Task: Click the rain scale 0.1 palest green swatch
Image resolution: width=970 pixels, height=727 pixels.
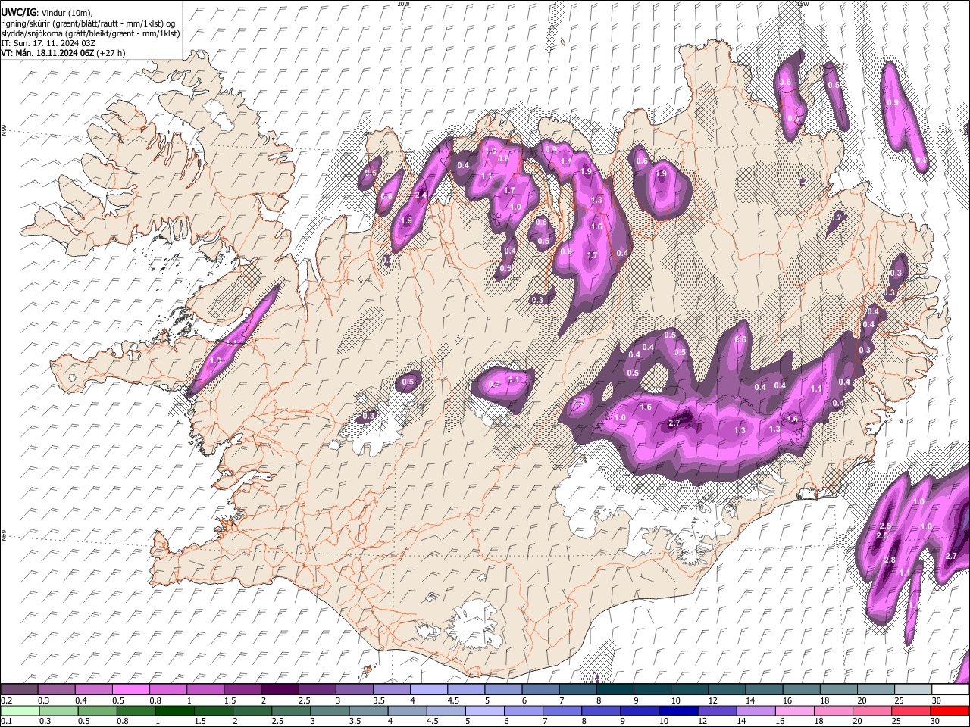Action: 20,710
